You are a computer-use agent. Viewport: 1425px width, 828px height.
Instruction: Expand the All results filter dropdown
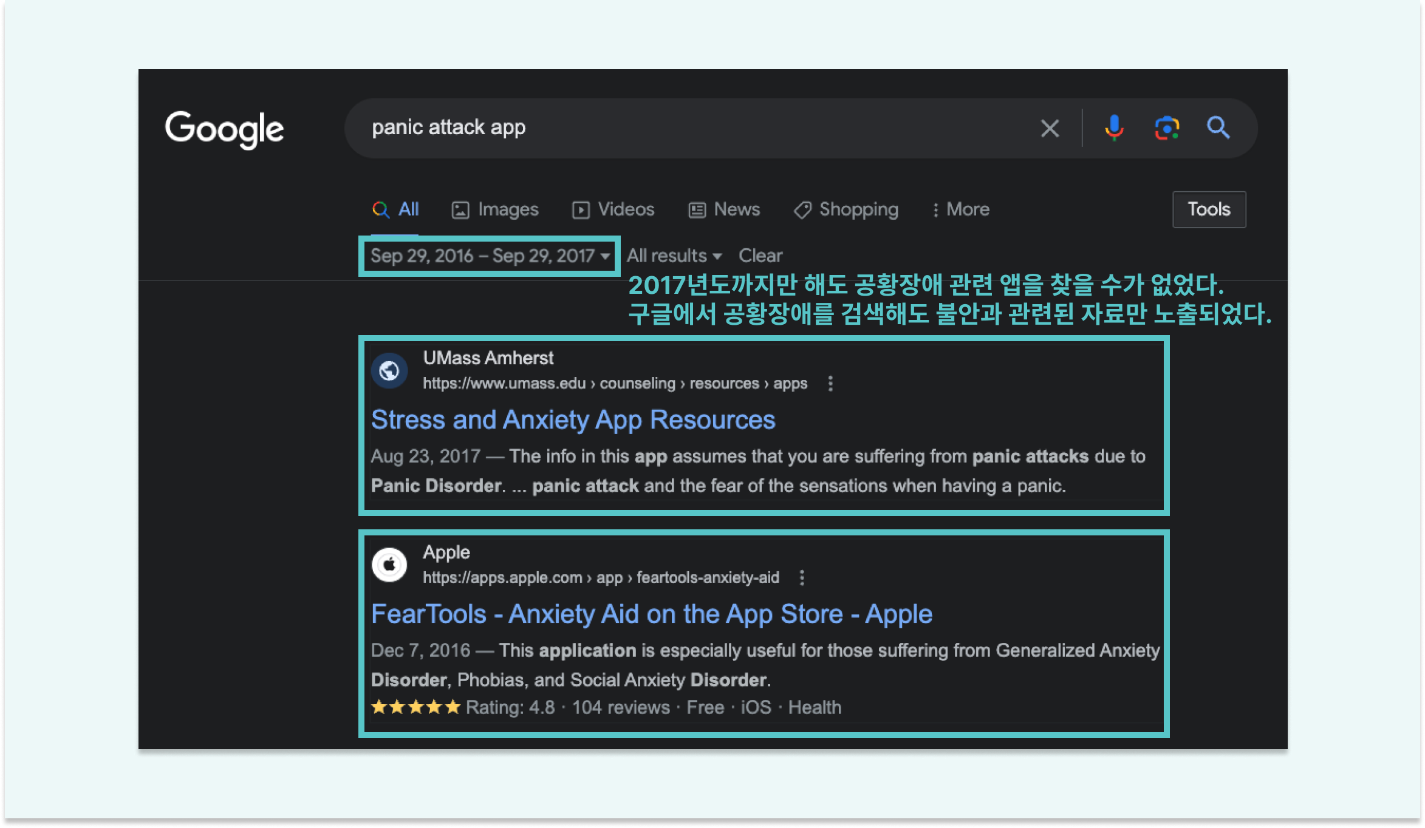(x=674, y=256)
